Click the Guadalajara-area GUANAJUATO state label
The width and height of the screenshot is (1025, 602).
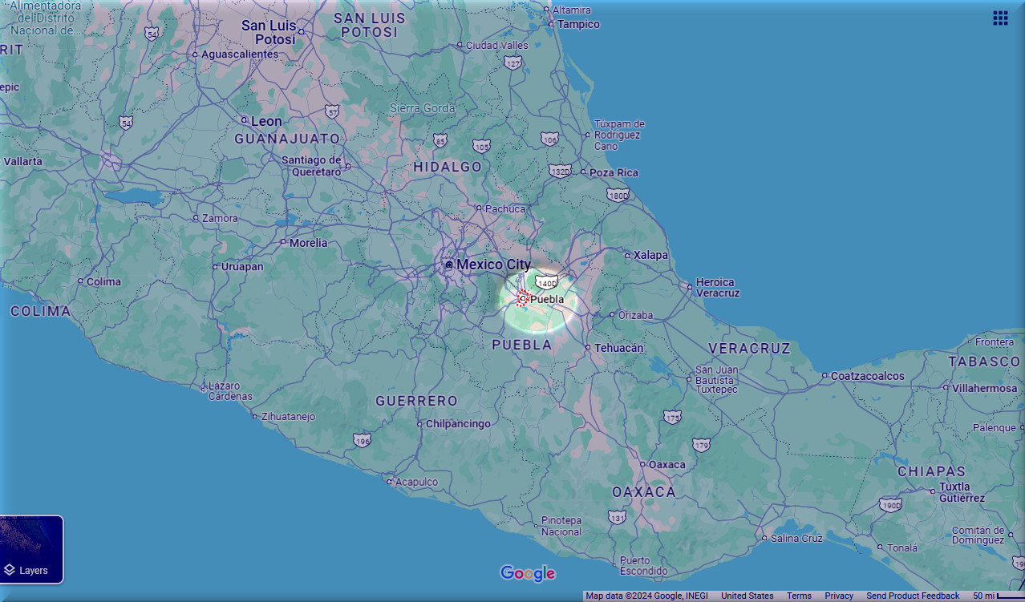[x=287, y=139]
